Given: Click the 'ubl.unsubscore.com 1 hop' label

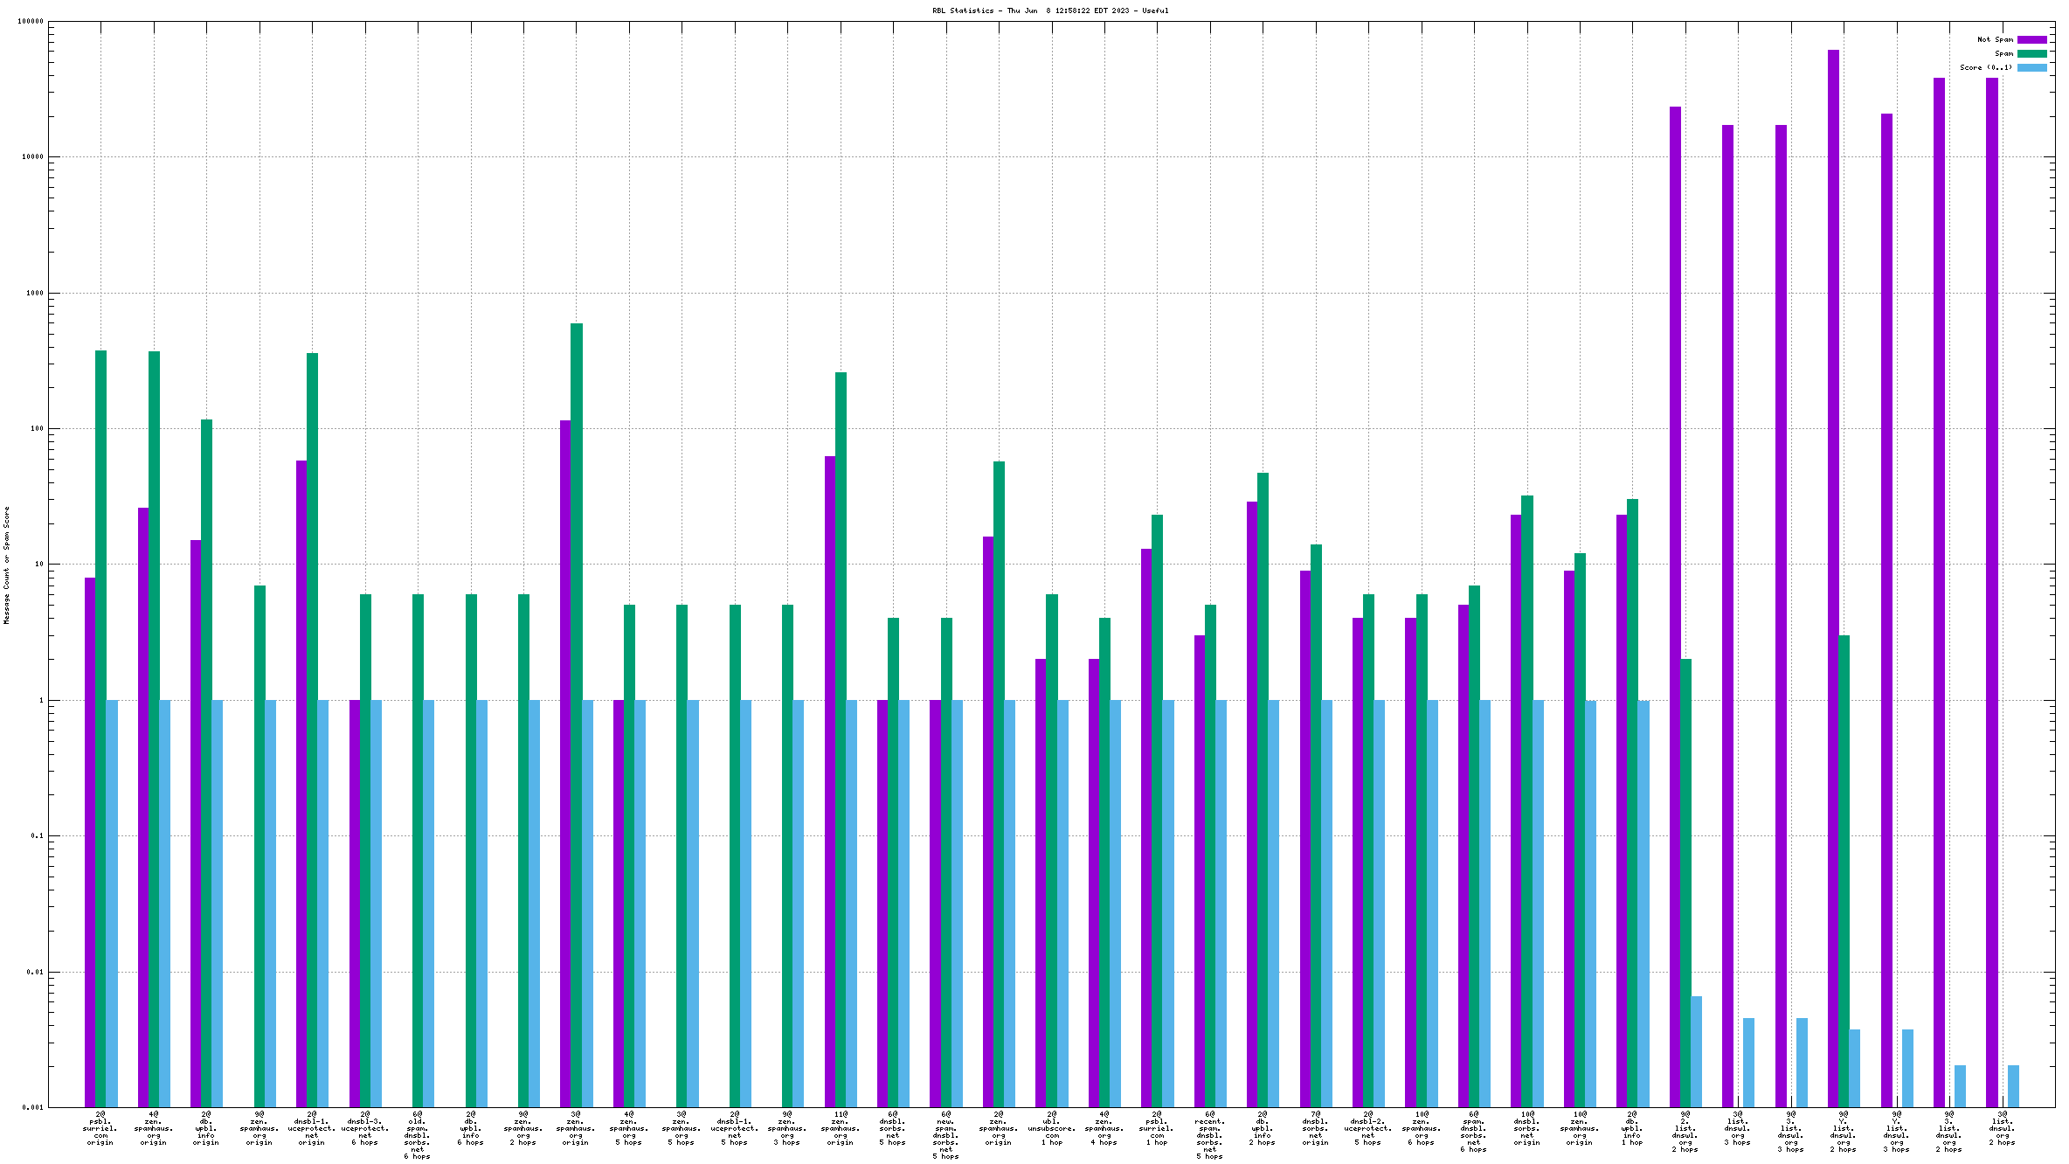Looking at the screenshot, I should (1051, 1128).
